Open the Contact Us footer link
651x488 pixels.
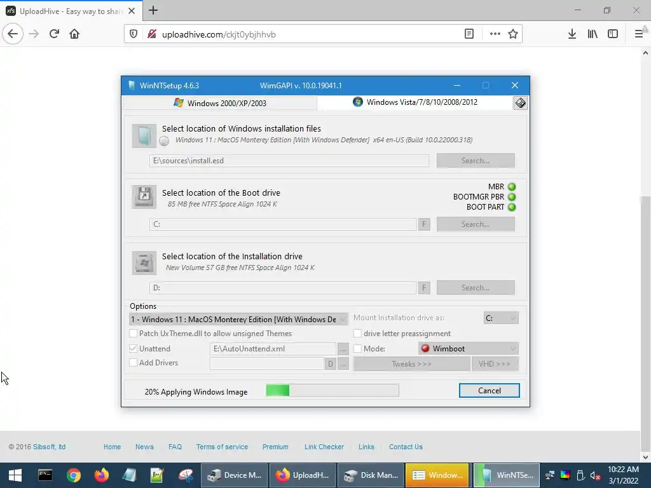pyautogui.click(x=406, y=447)
